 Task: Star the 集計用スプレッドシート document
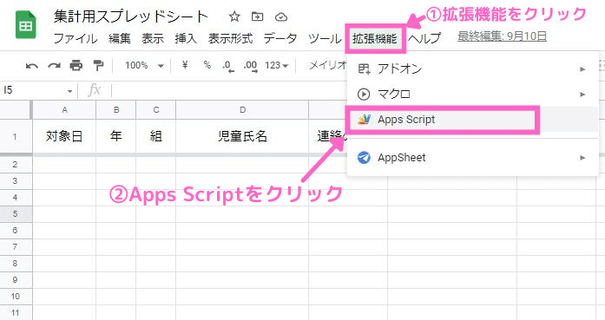point(234,16)
